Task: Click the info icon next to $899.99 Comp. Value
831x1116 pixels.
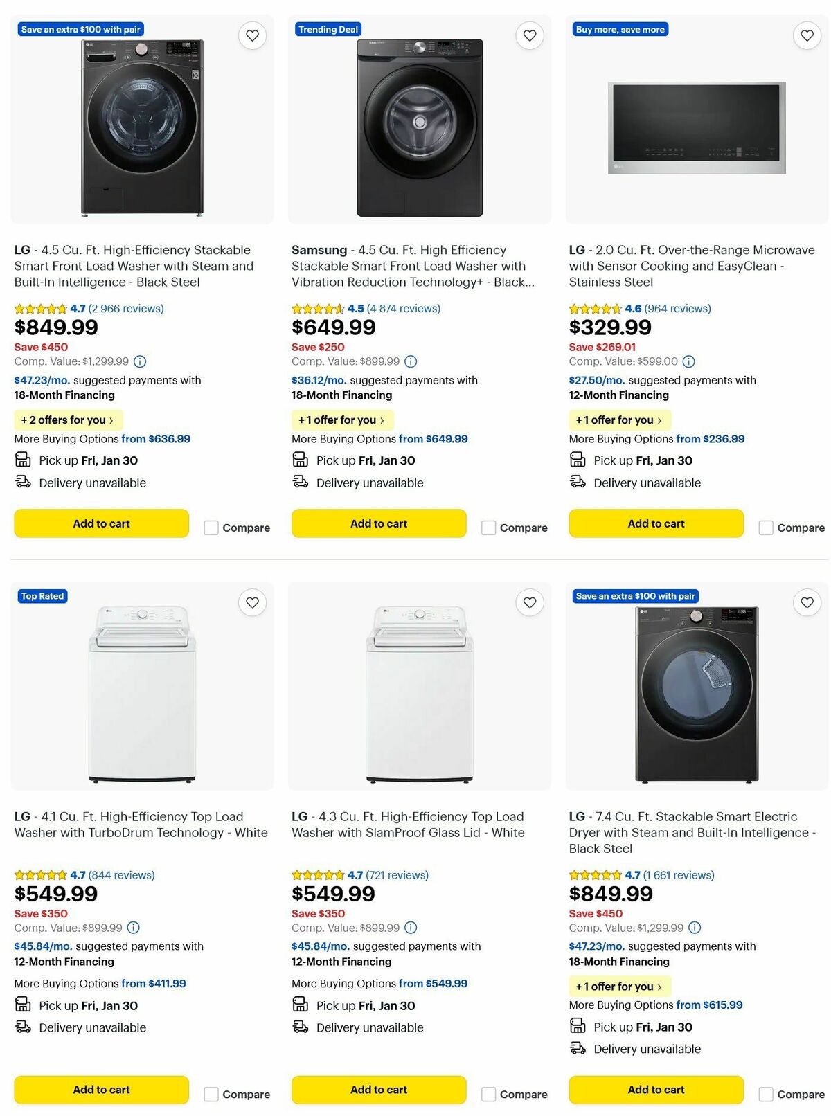Action: [x=411, y=361]
